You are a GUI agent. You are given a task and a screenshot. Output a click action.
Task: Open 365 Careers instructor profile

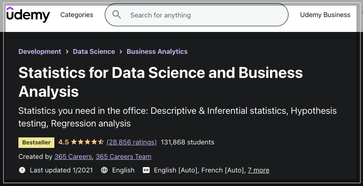[73, 157]
